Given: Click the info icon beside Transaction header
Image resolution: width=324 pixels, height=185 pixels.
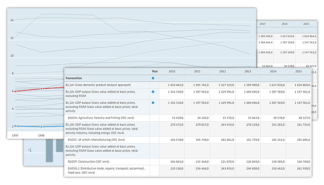Looking at the screenshot, I should click(153, 78).
